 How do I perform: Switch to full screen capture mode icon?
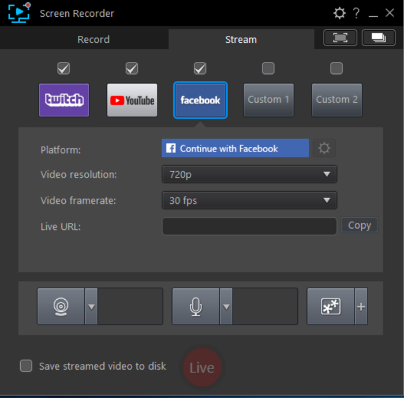(341, 38)
